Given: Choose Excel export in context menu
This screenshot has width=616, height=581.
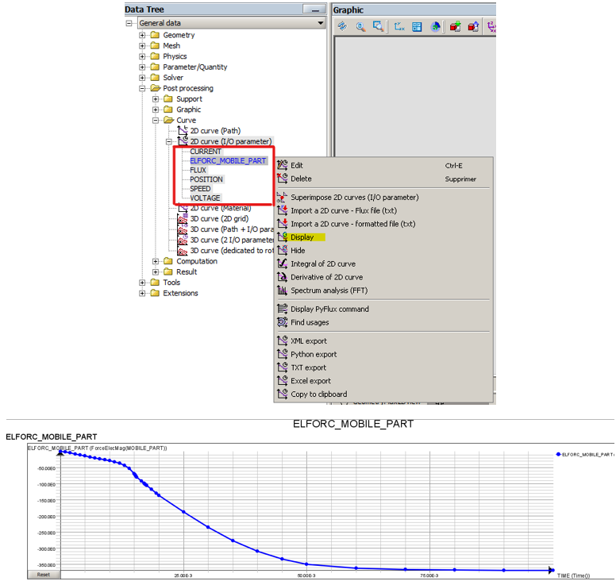Looking at the screenshot, I should pos(310,381).
